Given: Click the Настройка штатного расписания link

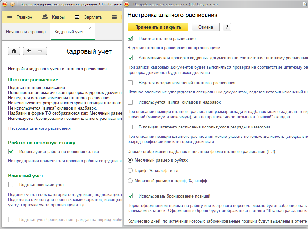Looking at the screenshot, I should [x=40, y=128].
